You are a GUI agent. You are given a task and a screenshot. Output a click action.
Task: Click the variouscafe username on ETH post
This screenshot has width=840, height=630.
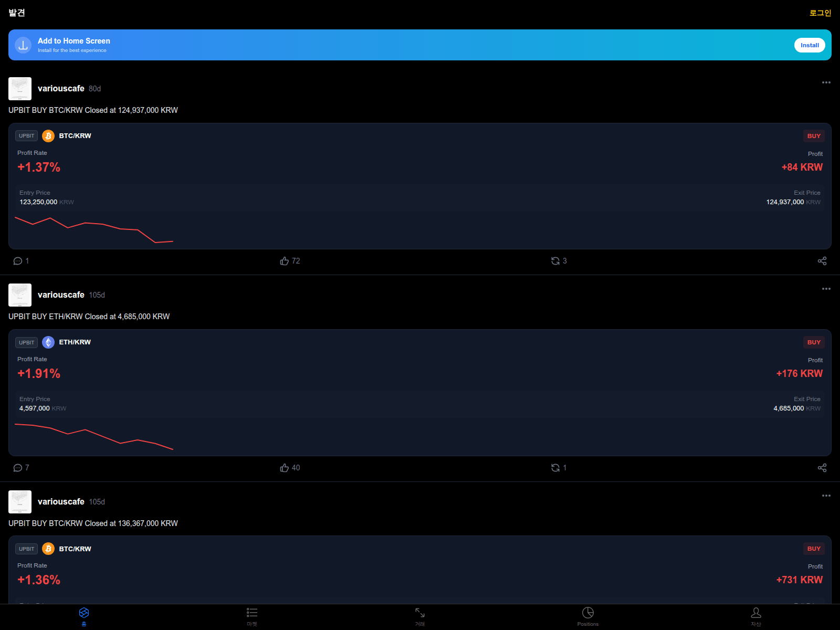click(61, 295)
